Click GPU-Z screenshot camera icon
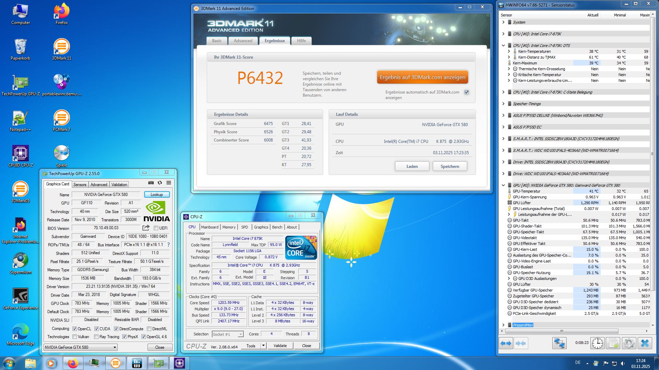This screenshot has height=370, width=659. tap(151, 183)
